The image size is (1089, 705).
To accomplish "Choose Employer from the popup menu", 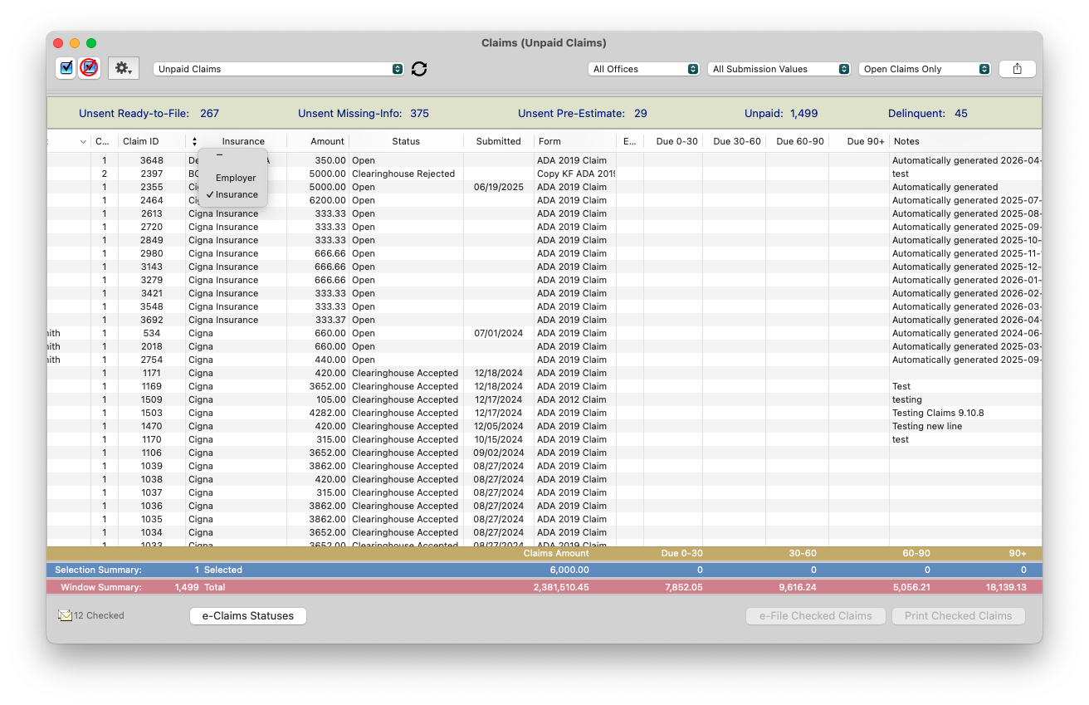I will [x=236, y=178].
